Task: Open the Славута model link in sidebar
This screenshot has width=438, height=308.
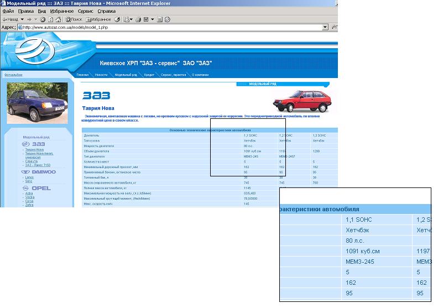Action: coord(30,161)
